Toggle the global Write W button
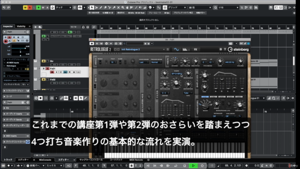 [43, 8]
